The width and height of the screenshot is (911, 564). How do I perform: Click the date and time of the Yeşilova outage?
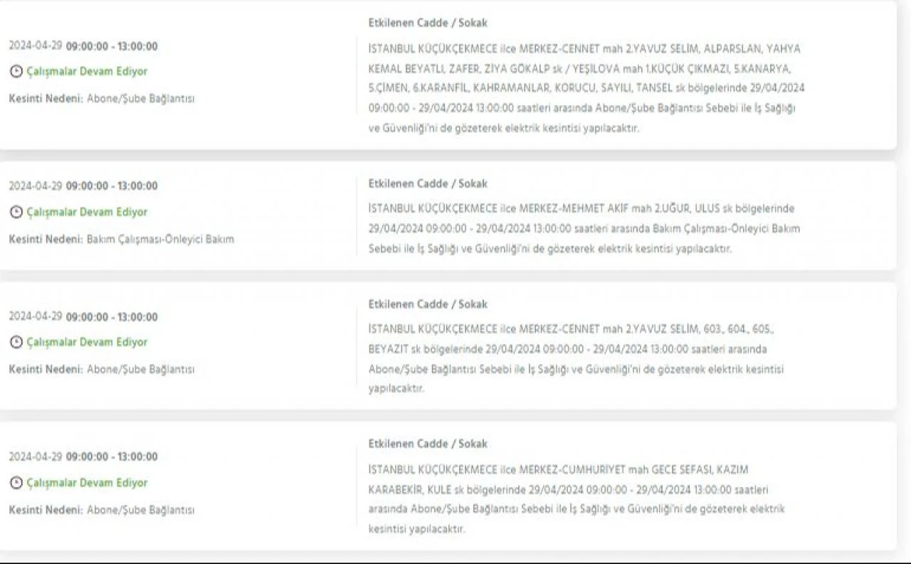pos(83,46)
